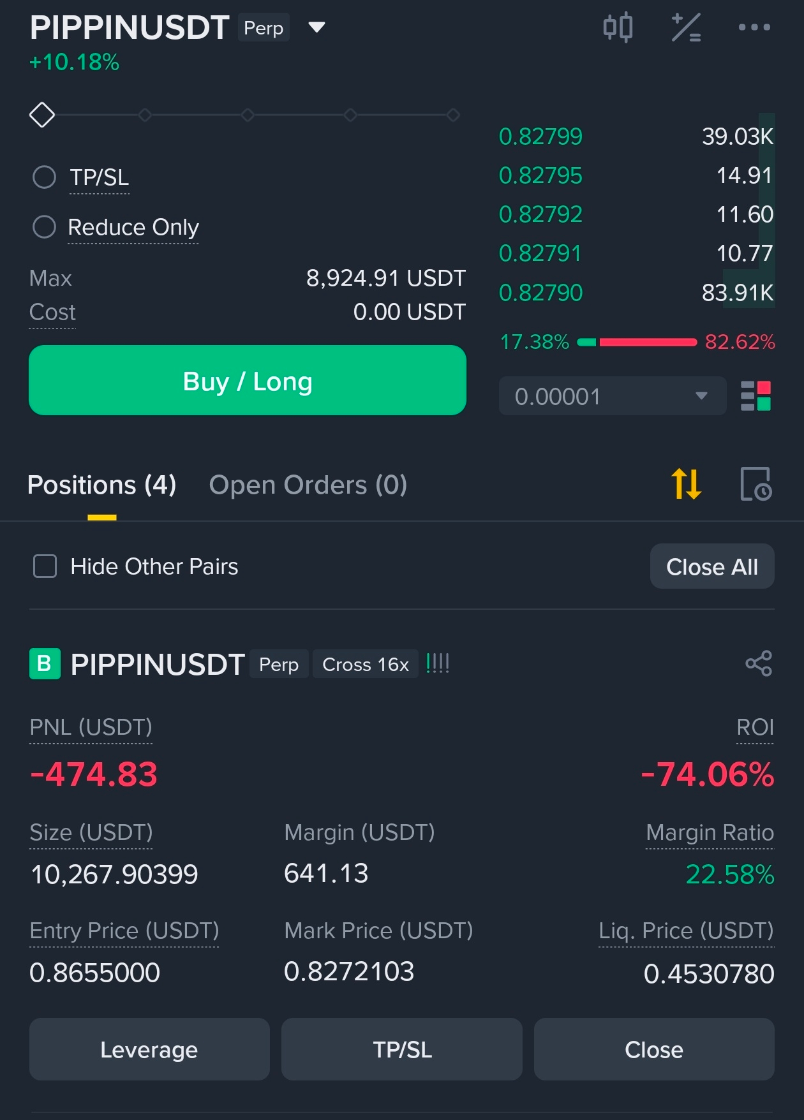Open the Cross 16x margin mode selector

(x=366, y=664)
